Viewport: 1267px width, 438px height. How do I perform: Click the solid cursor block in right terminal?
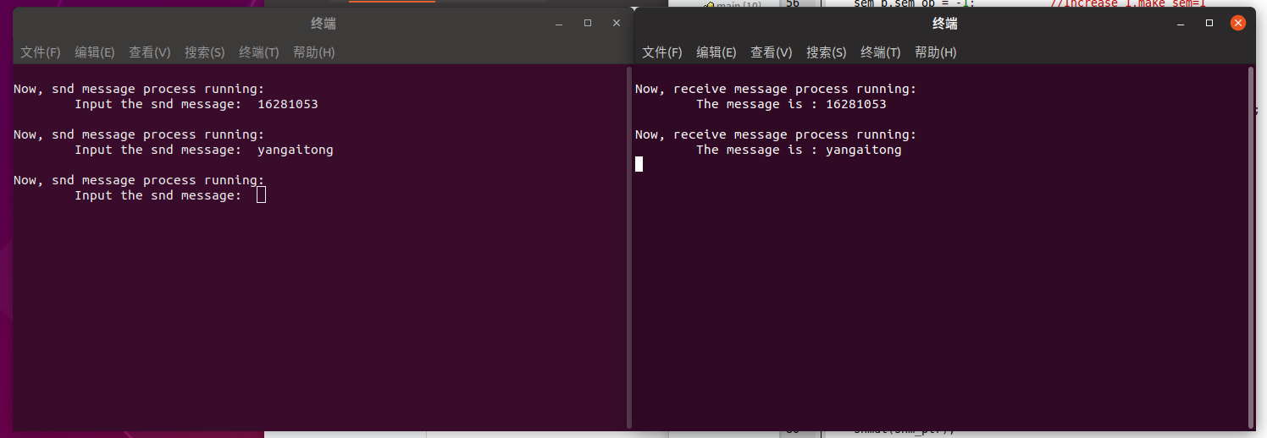[639, 164]
